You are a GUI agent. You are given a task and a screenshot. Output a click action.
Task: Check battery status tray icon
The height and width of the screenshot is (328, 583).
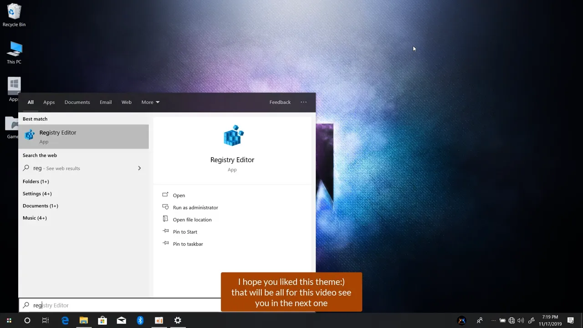point(502,321)
